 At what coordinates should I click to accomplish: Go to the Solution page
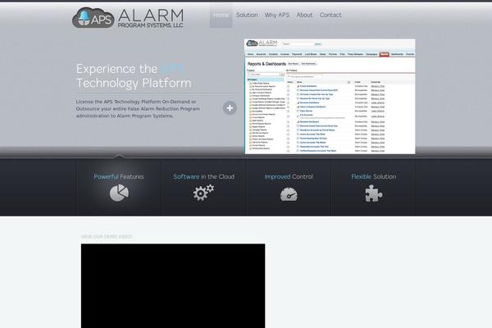tap(247, 15)
